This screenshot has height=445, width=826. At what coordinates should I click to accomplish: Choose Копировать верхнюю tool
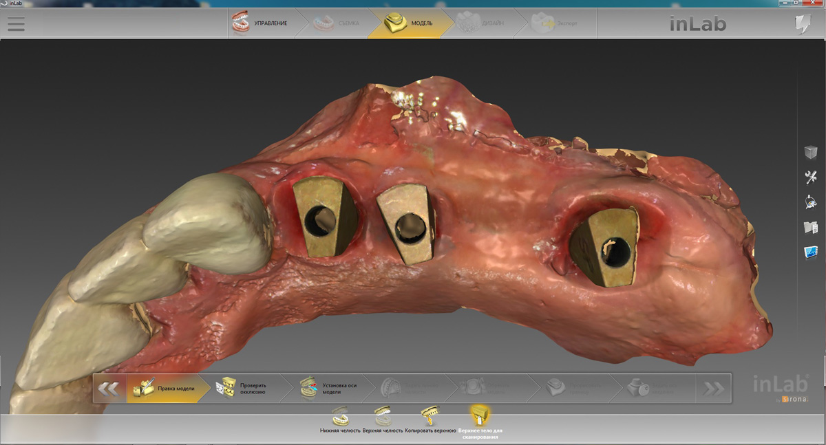click(x=430, y=421)
